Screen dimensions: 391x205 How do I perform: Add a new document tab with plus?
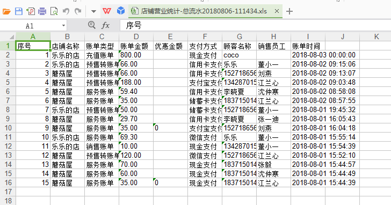point(289,11)
